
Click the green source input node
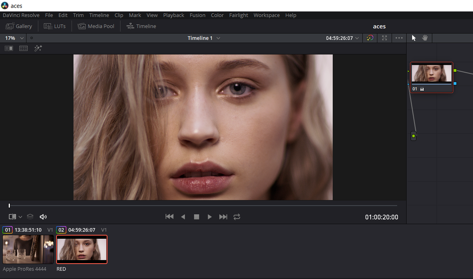click(x=414, y=136)
